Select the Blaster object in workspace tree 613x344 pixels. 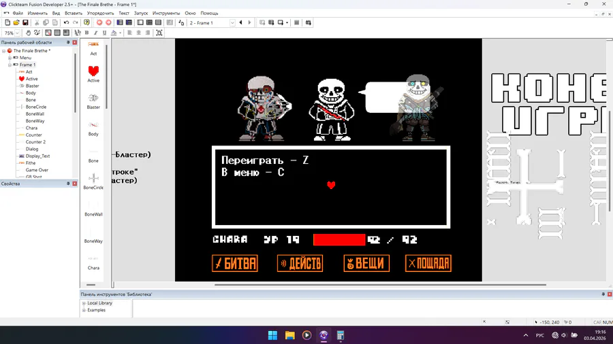click(32, 86)
